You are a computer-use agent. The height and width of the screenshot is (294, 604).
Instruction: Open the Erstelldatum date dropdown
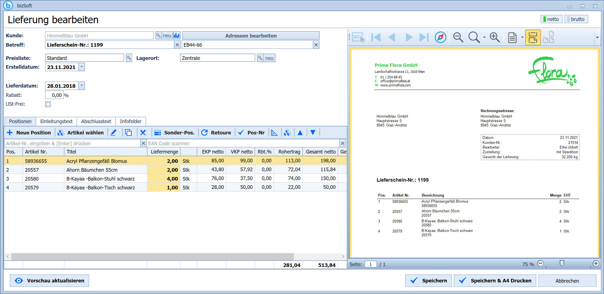pos(82,67)
